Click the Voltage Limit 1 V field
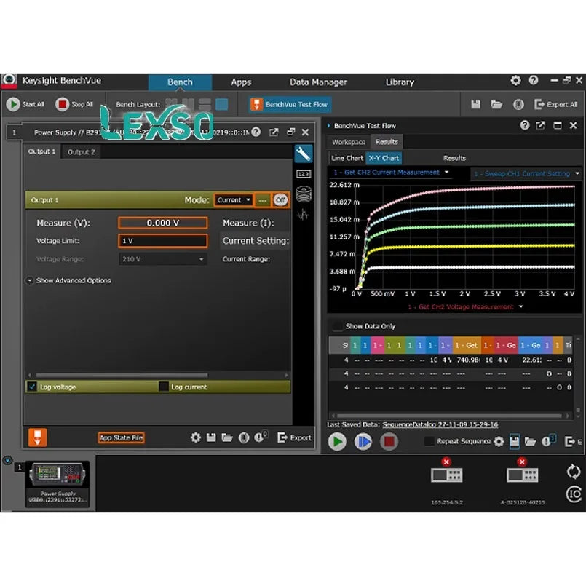Image resolution: width=586 pixels, height=586 pixels. pyautogui.click(x=163, y=241)
